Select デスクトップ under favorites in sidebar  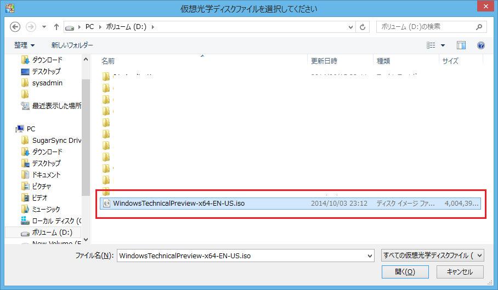pos(41,71)
